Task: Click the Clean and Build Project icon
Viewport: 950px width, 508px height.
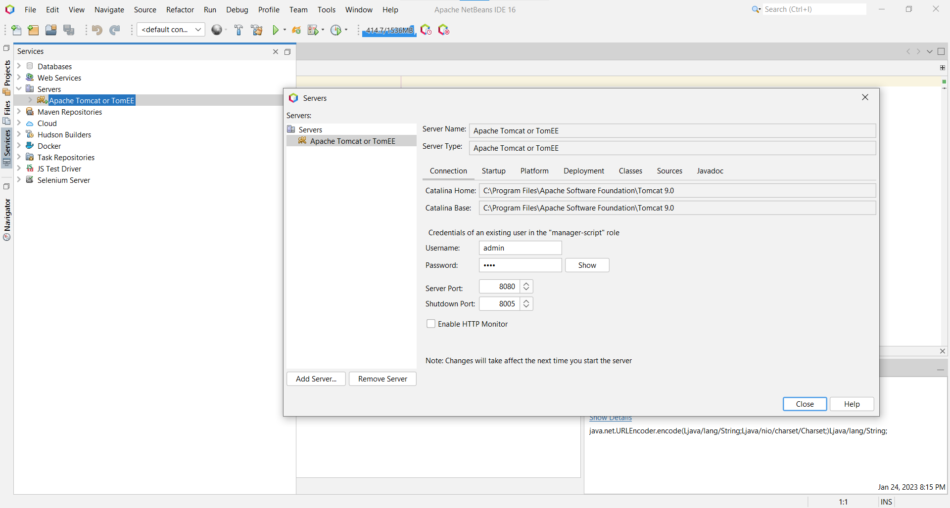Action: coord(257,30)
